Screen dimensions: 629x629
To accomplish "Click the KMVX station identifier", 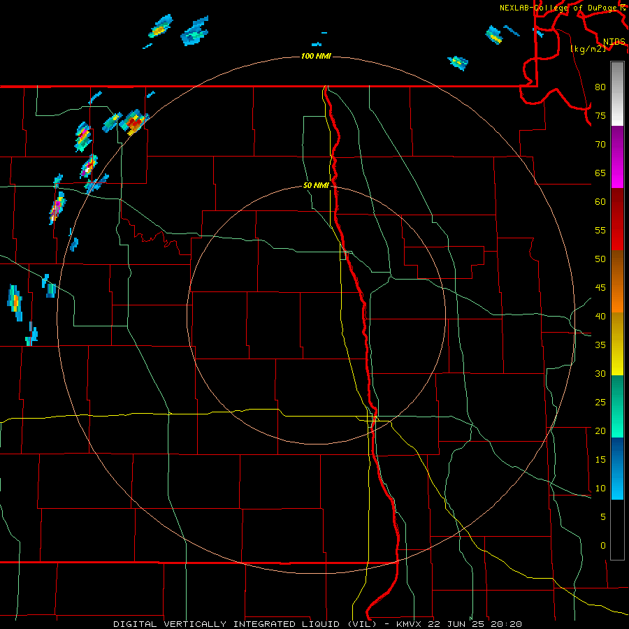I will click(x=410, y=624).
